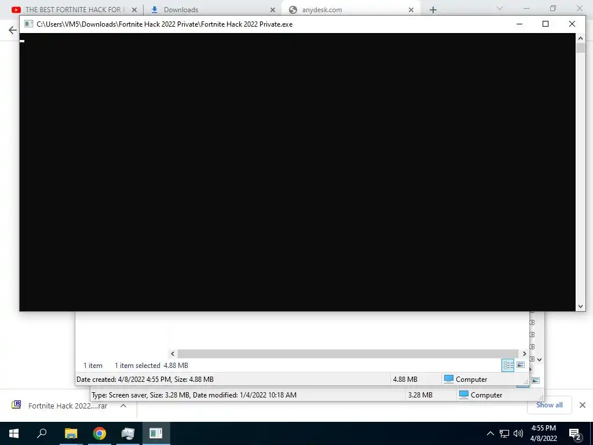The width and height of the screenshot is (593, 445).
Task: Go back in Chrome browser
Action: [13, 30]
